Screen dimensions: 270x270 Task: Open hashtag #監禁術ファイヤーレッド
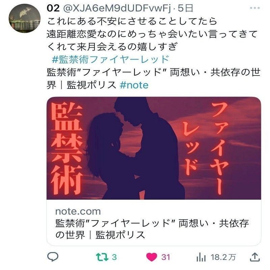coord(110,59)
